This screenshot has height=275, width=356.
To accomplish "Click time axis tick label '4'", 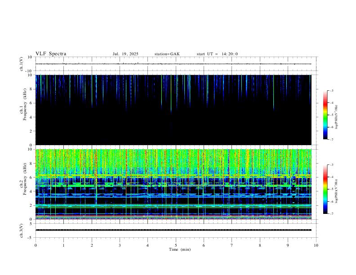I will 147,245.
